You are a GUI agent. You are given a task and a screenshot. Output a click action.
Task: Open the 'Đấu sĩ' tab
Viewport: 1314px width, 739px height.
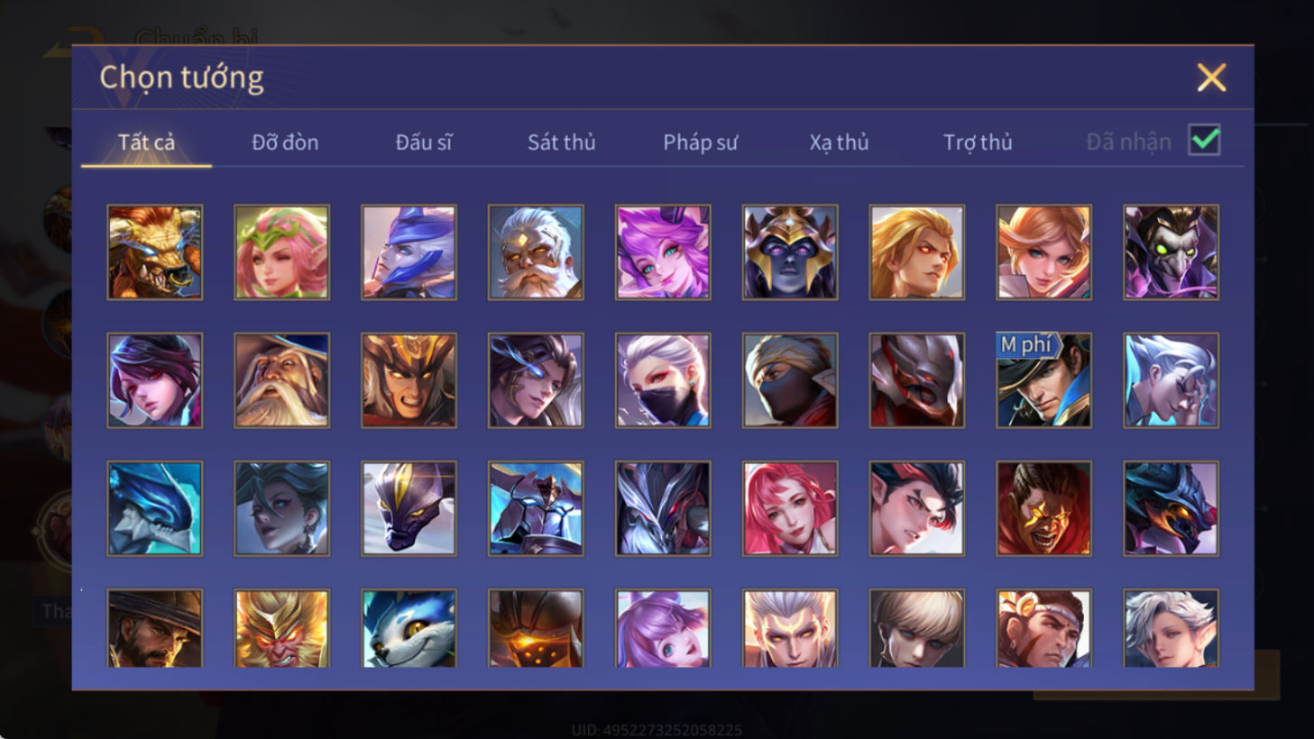423,142
